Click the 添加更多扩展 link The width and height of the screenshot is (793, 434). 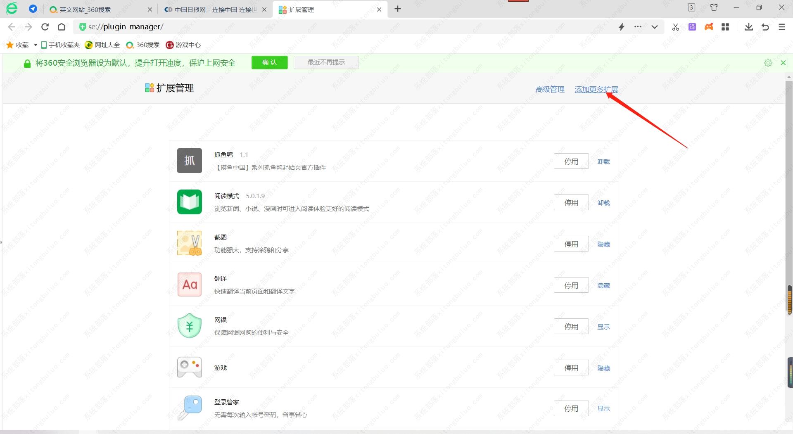(596, 90)
